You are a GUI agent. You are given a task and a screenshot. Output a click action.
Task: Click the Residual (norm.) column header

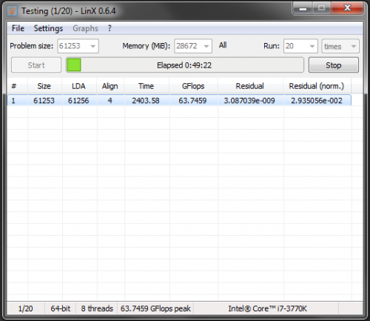317,86
